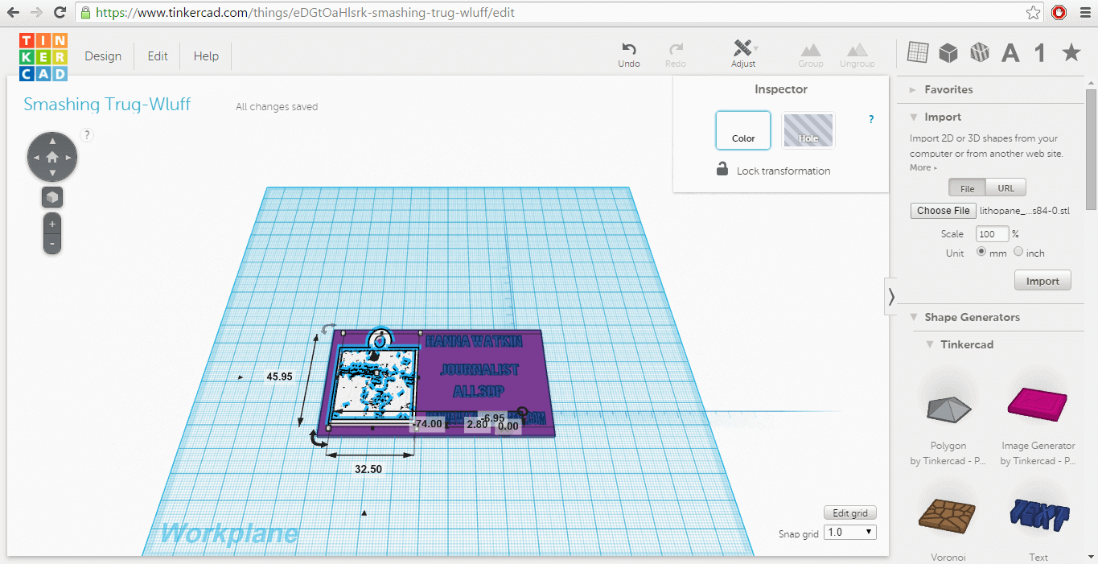Screen dimensions: 1098x564
Task: Click the Group shapes icon
Action: [810, 55]
